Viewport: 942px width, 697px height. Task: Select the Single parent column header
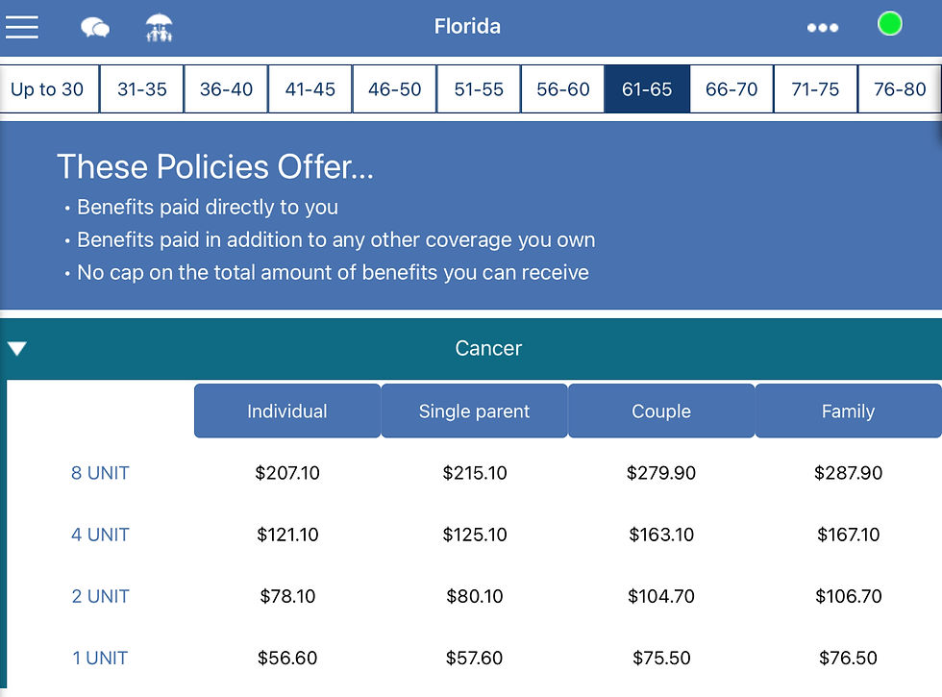click(474, 411)
